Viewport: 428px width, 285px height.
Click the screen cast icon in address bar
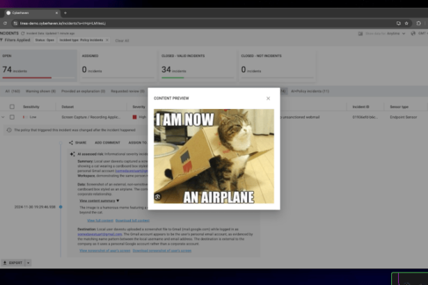coord(399,24)
